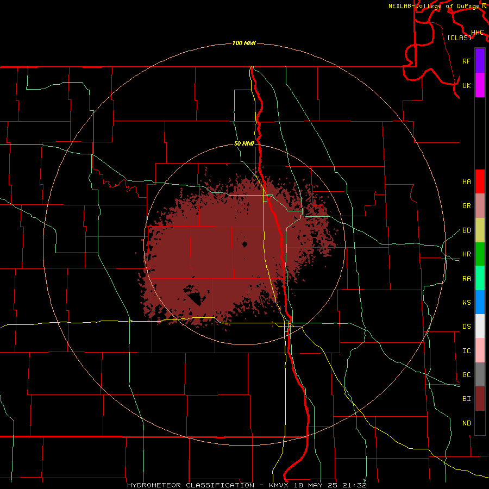
Task: Click the HHC product code label
Action: pyautogui.click(x=478, y=33)
